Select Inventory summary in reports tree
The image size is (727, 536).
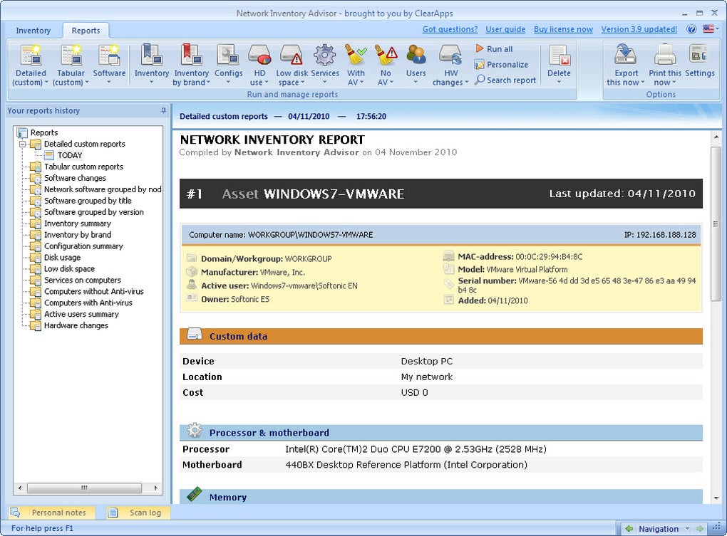pos(78,224)
